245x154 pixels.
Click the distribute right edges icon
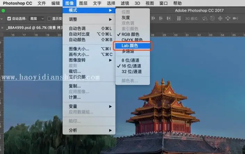click(x=169, y=18)
